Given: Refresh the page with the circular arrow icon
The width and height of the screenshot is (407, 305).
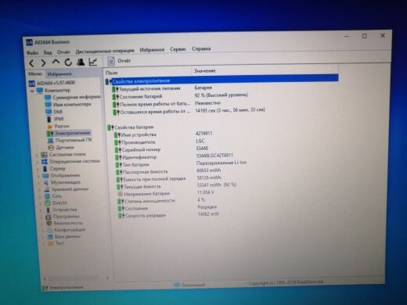Looking at the screenshot, I should (x=68, y=62).
